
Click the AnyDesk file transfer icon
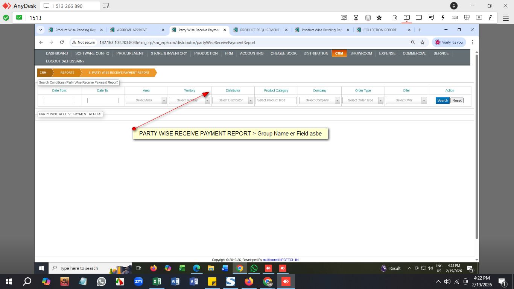click(x=395, y=18)
